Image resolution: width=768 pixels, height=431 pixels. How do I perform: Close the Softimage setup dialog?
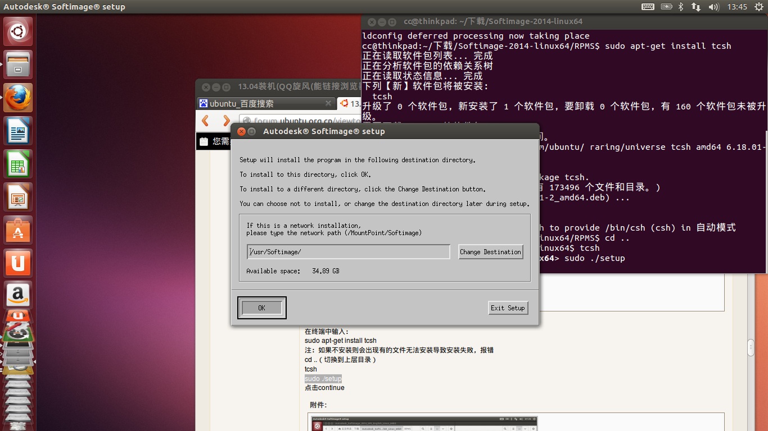[x=241, y=131]
